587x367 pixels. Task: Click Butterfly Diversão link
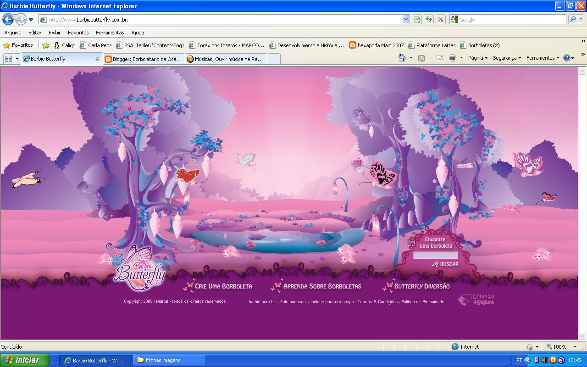coord(416,286)
